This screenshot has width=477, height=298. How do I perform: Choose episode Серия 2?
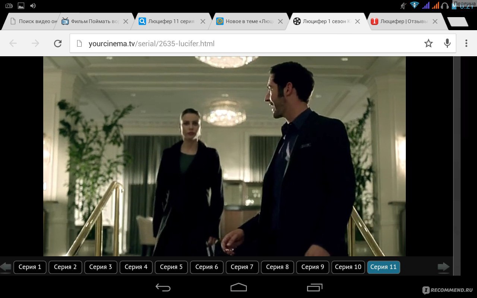65,267
